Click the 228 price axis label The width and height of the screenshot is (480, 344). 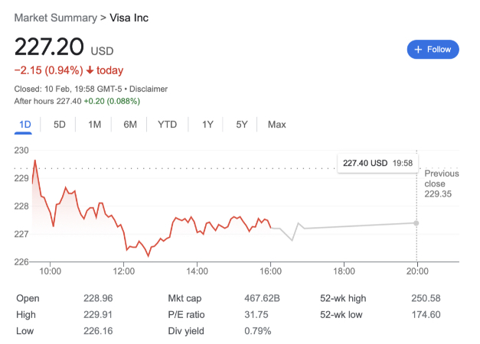pos(21,206)
